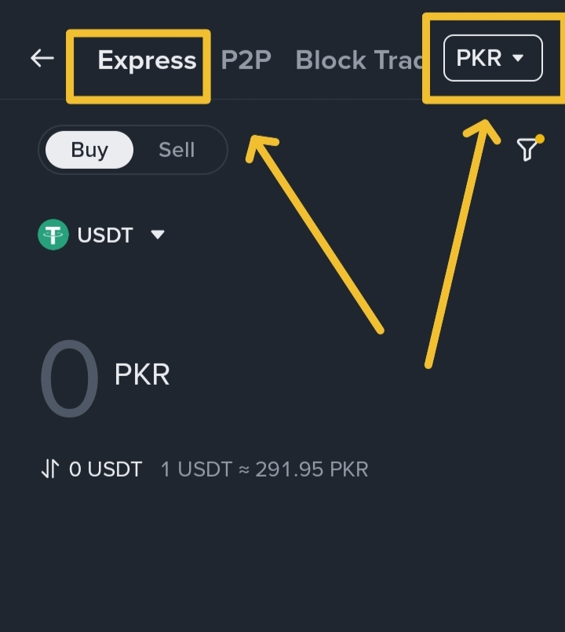Select the USDT coin label
Viewport: 565px width, 632px height.
pyautogui.click(x=105, y=235)
